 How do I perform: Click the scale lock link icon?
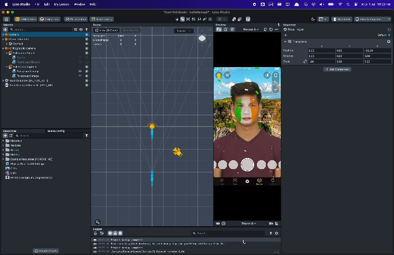coord(305,61)
